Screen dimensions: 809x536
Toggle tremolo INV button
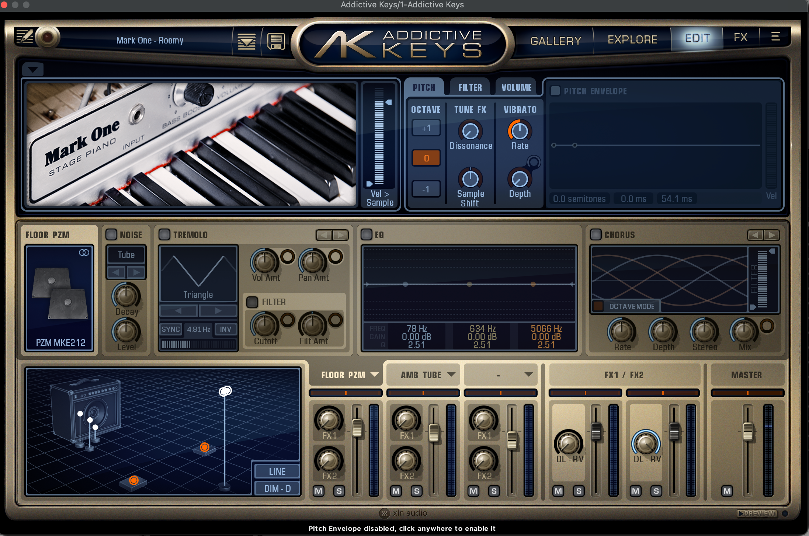point(226,329)
